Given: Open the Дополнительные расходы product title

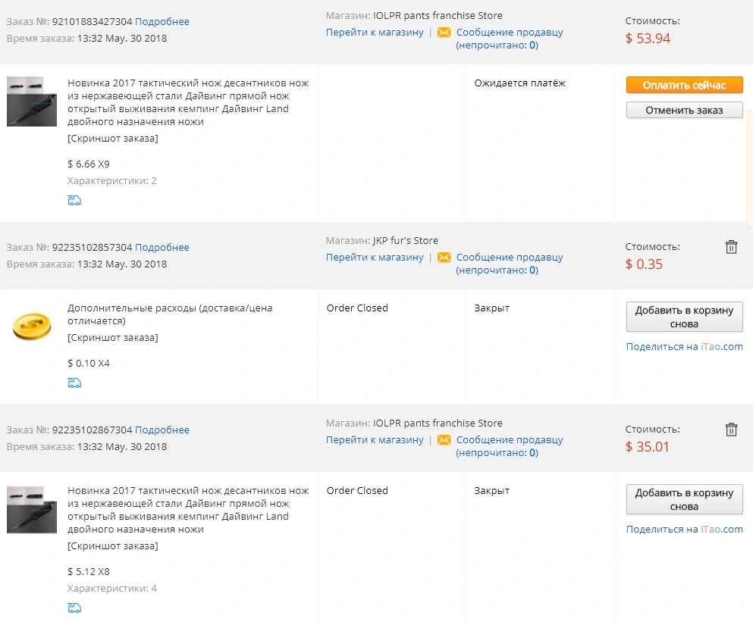Looking at the screenshot, I should click(170, 314).
